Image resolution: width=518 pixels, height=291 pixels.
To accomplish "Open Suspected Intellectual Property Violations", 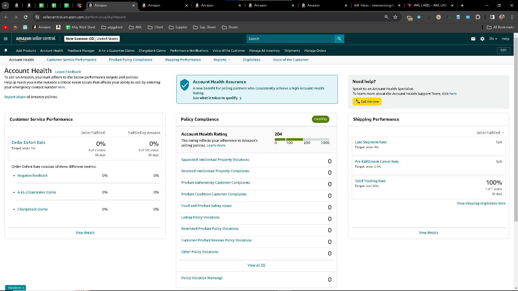I will (215, 160).
